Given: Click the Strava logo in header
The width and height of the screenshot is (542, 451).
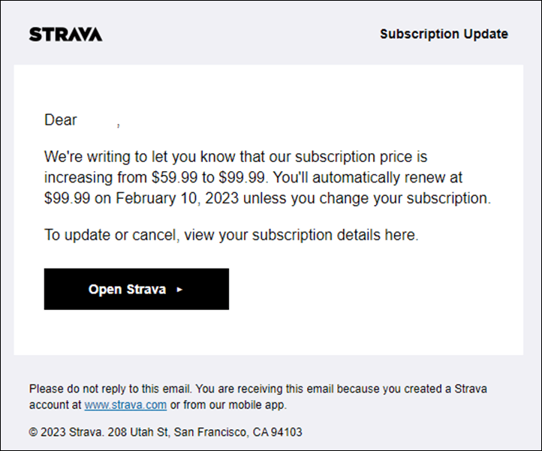Looking at the screenshot, I should tap(65, 35).
